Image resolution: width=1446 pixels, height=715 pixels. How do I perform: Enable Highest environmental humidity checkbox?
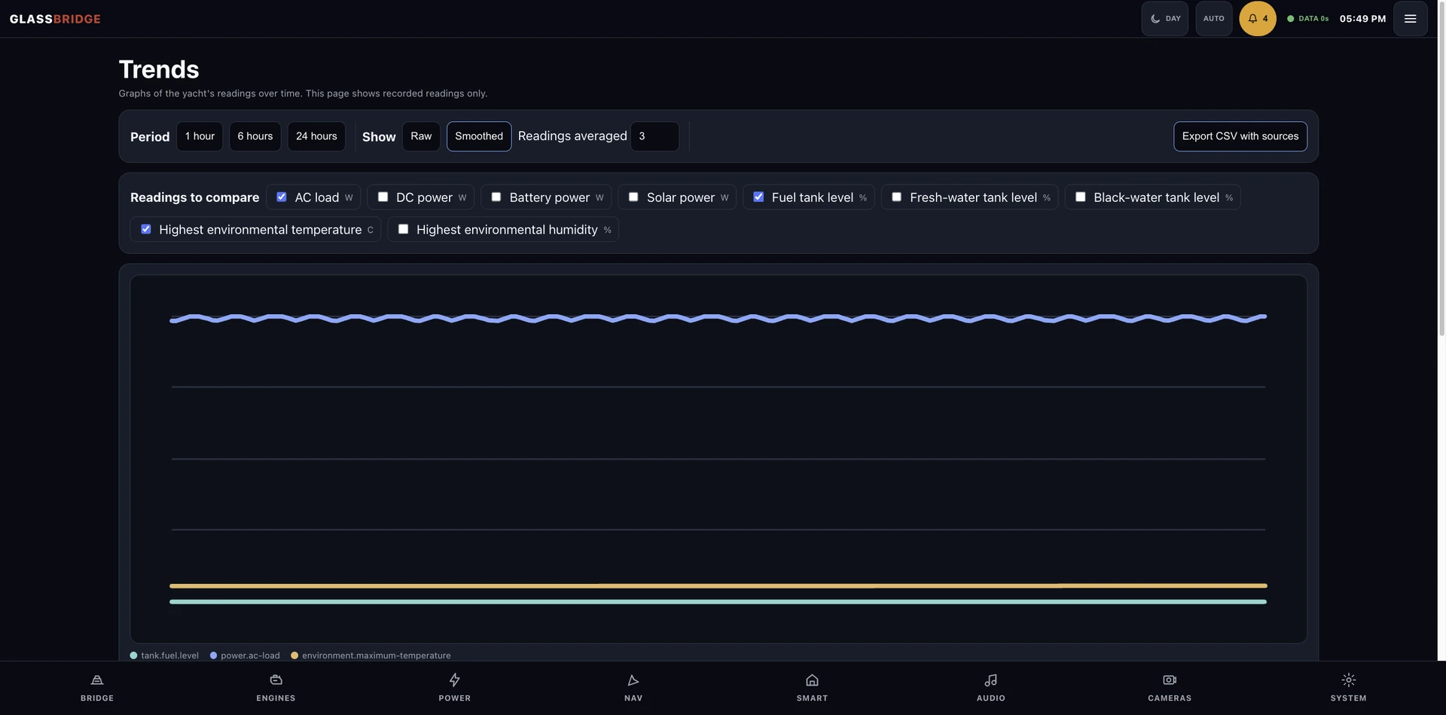pos(404,229)
